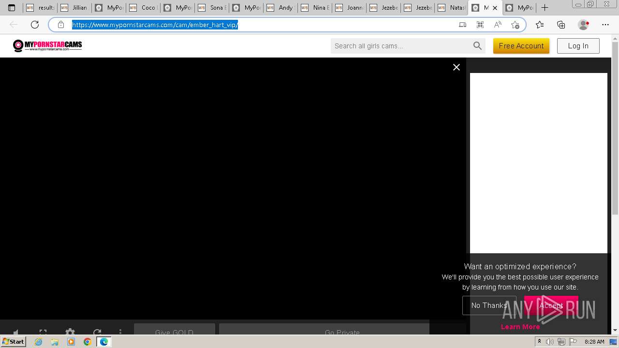Open a new tab with the plus icon
The height and width of the screenshot is (348, 619).
[x=545, y=8]
